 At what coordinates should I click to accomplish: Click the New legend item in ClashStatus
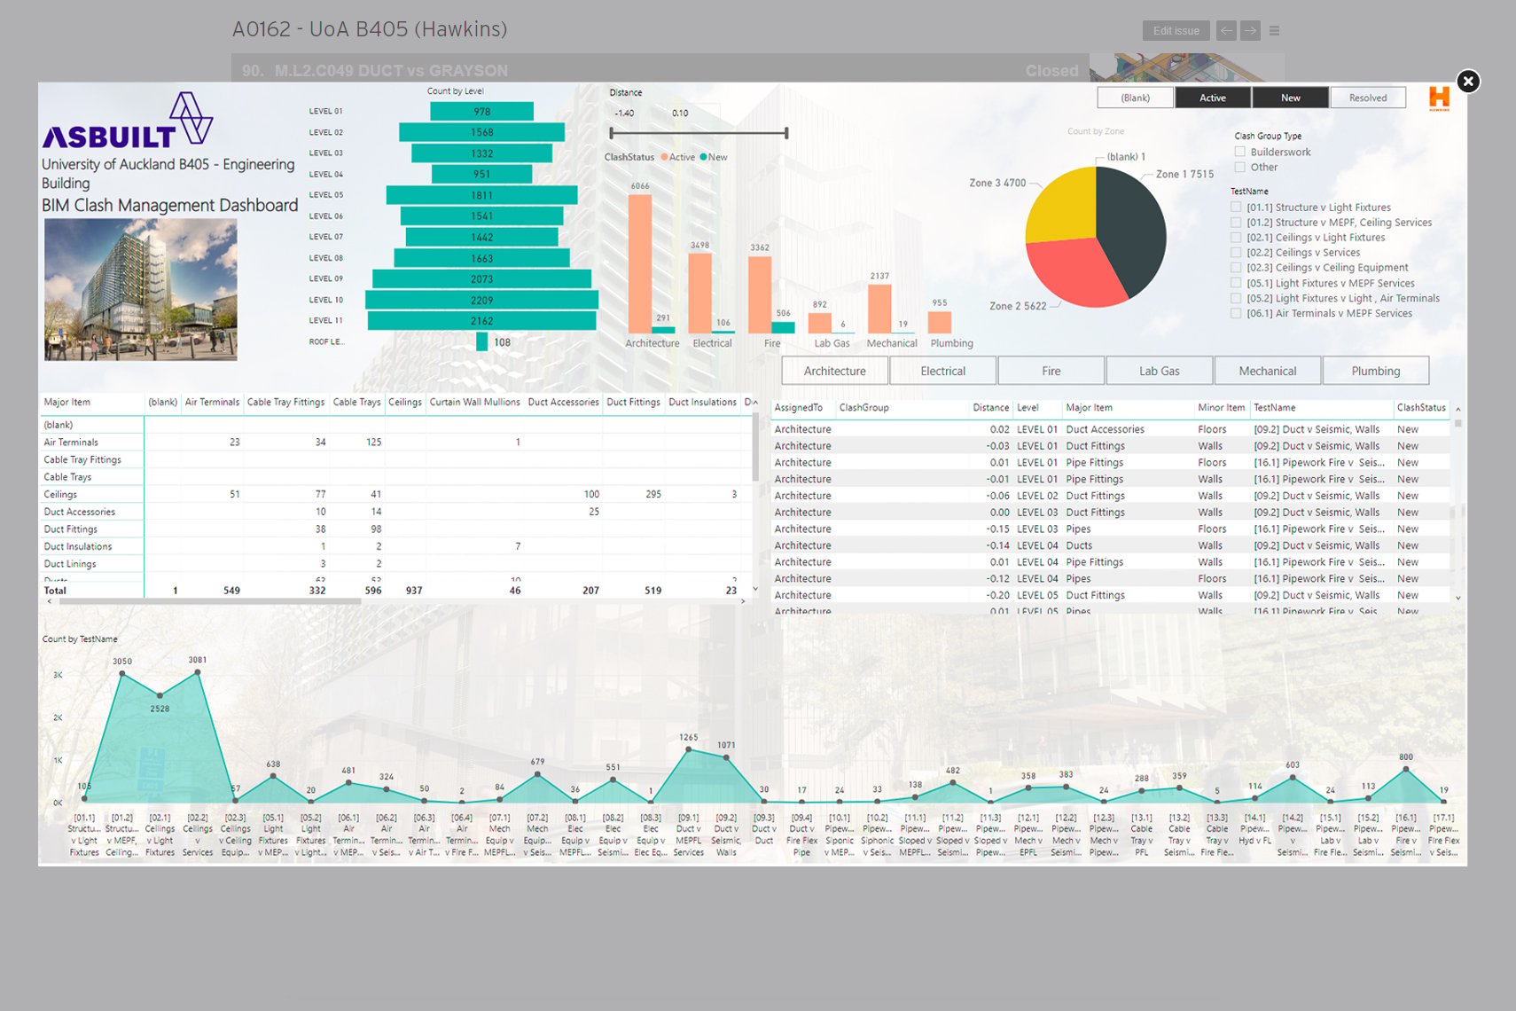point(714,157)
